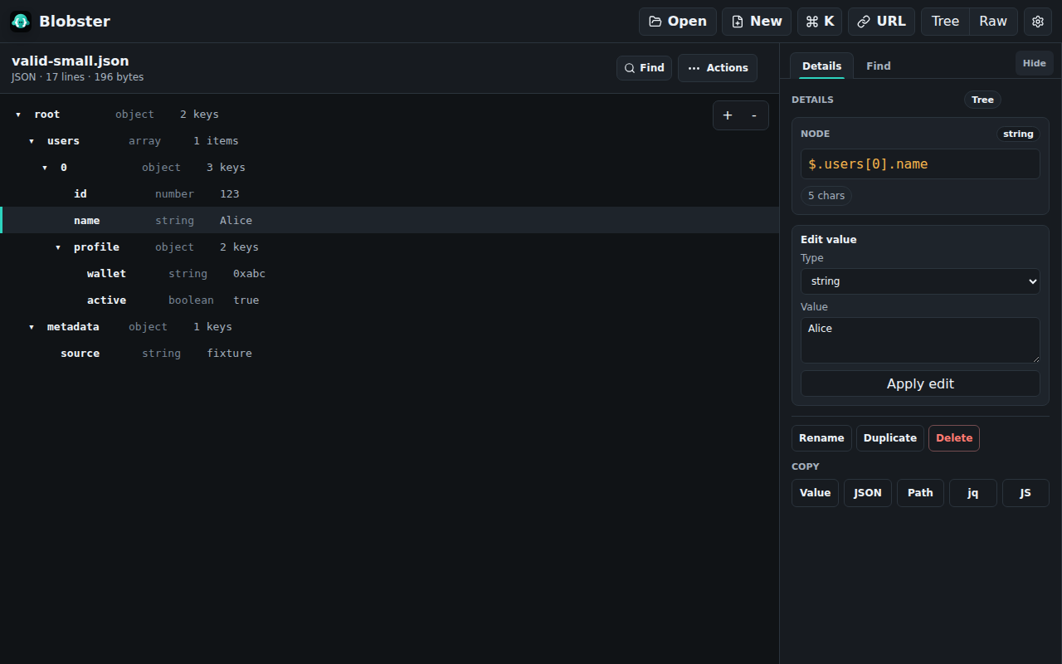The width and height of the screenshot is (1062, 664).
Task: Switch to the Find tab
Action: [878, 66]
